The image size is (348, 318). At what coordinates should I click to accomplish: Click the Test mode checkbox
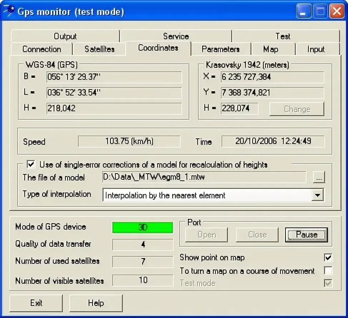(328, 283)
